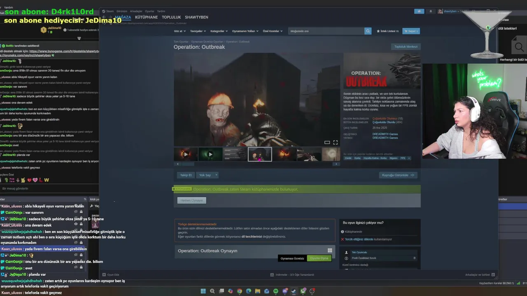527x296 pixels.
Task: Move the thumbnail strip scrollbar handle
Action: pos(188,164)
